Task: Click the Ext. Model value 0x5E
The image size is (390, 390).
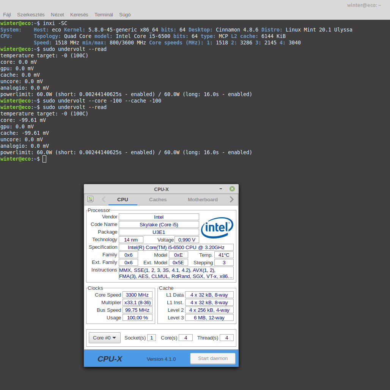Action: pyautogui.click(x=178, y=262)
